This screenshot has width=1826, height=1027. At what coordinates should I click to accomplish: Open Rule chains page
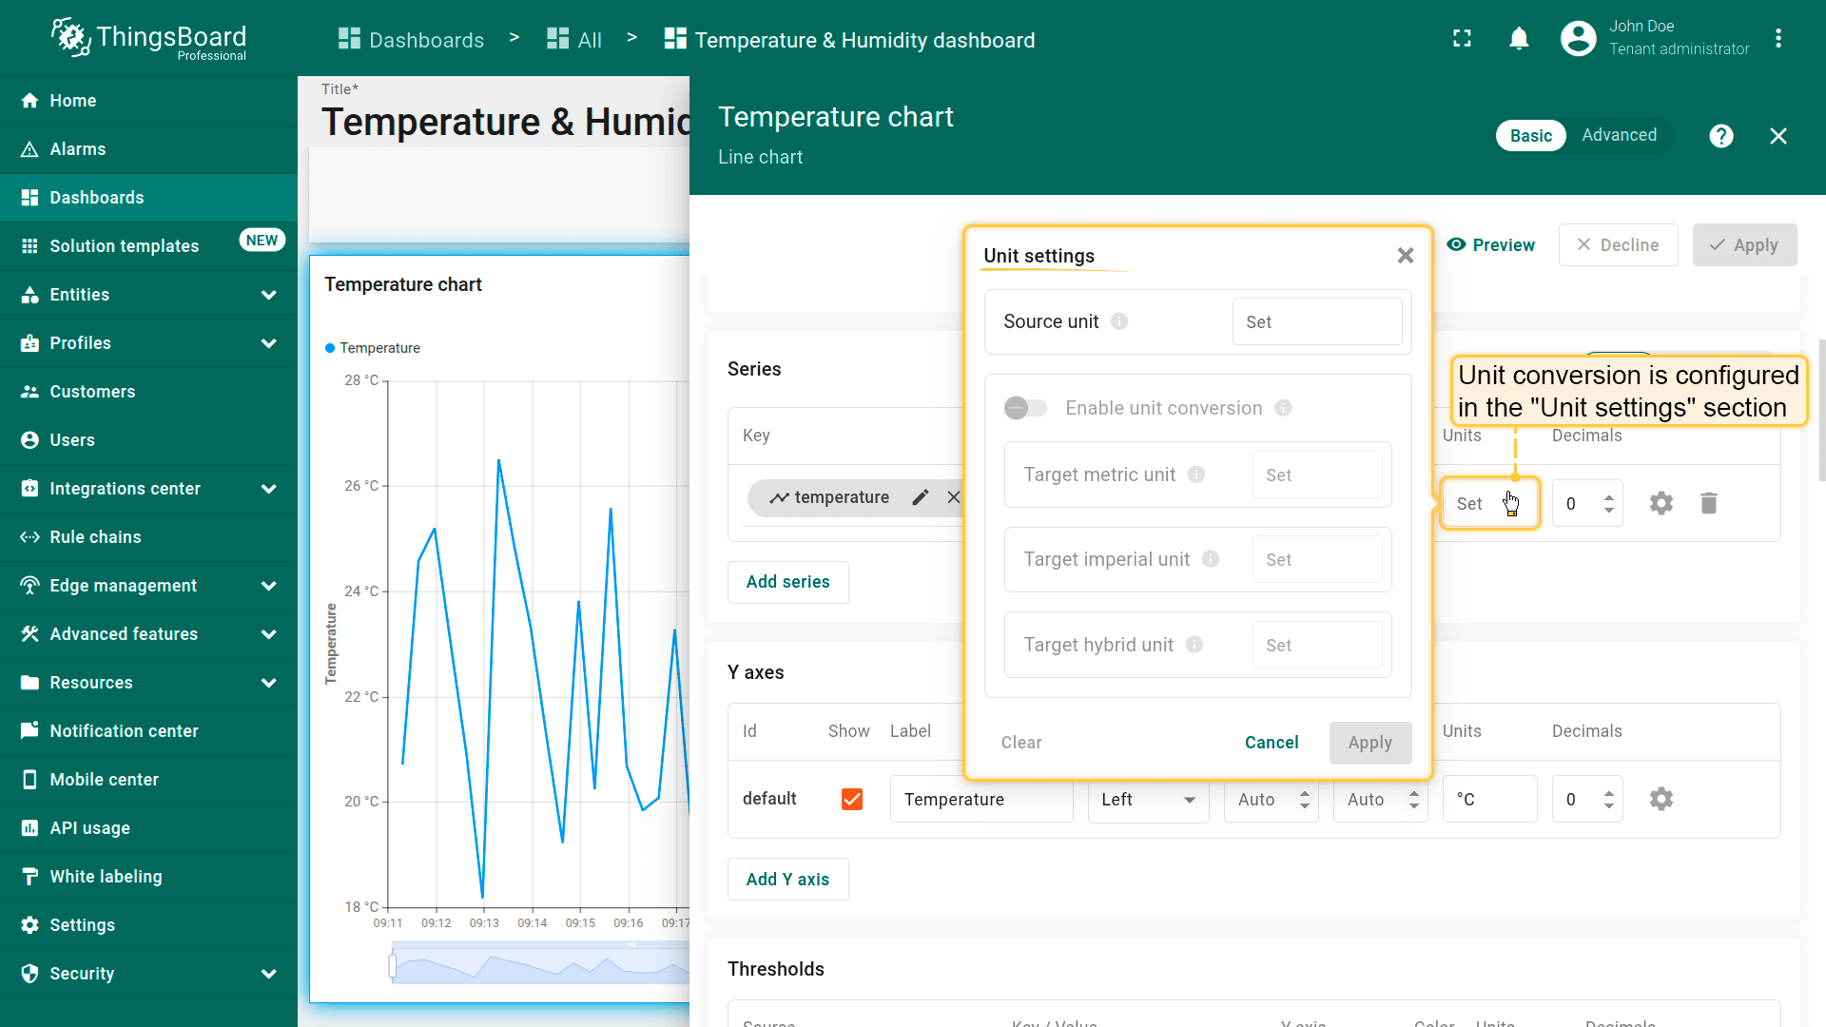click(x=95, y=537)
